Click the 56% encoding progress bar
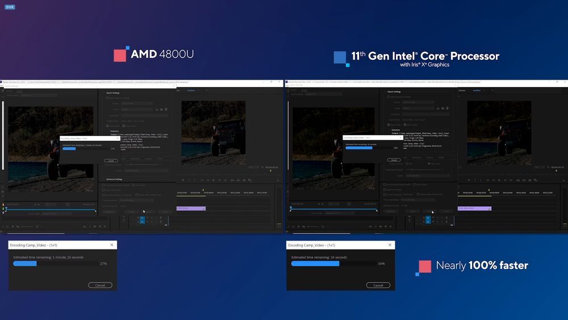568x320 pixels. [333, 264]
